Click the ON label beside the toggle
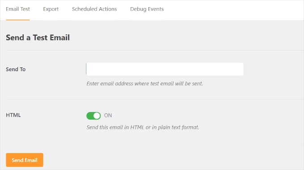 (108, 116)
